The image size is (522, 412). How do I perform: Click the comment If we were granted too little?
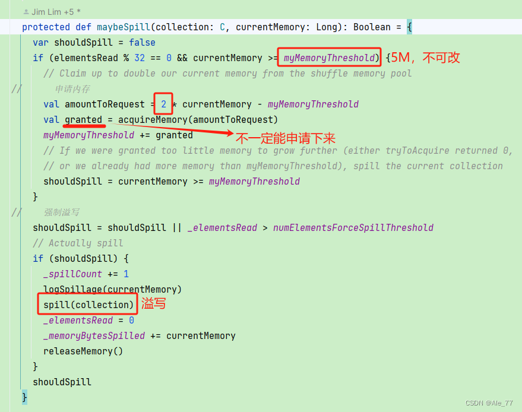tap(278, 150)
